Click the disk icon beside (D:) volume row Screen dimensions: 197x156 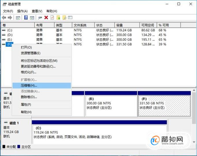[4, 35]
